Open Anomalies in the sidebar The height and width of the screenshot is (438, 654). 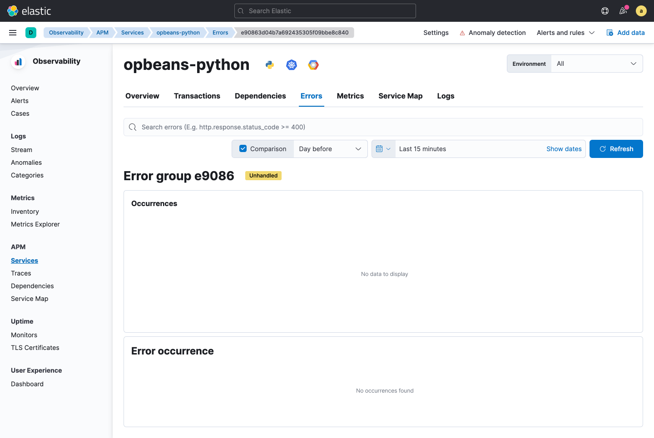pyautogui.click(x=26, y=162)
